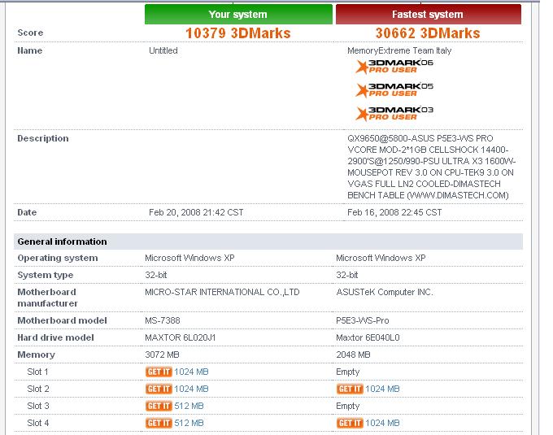Click the Memory row label
The image size is (553, 435).
36,355
